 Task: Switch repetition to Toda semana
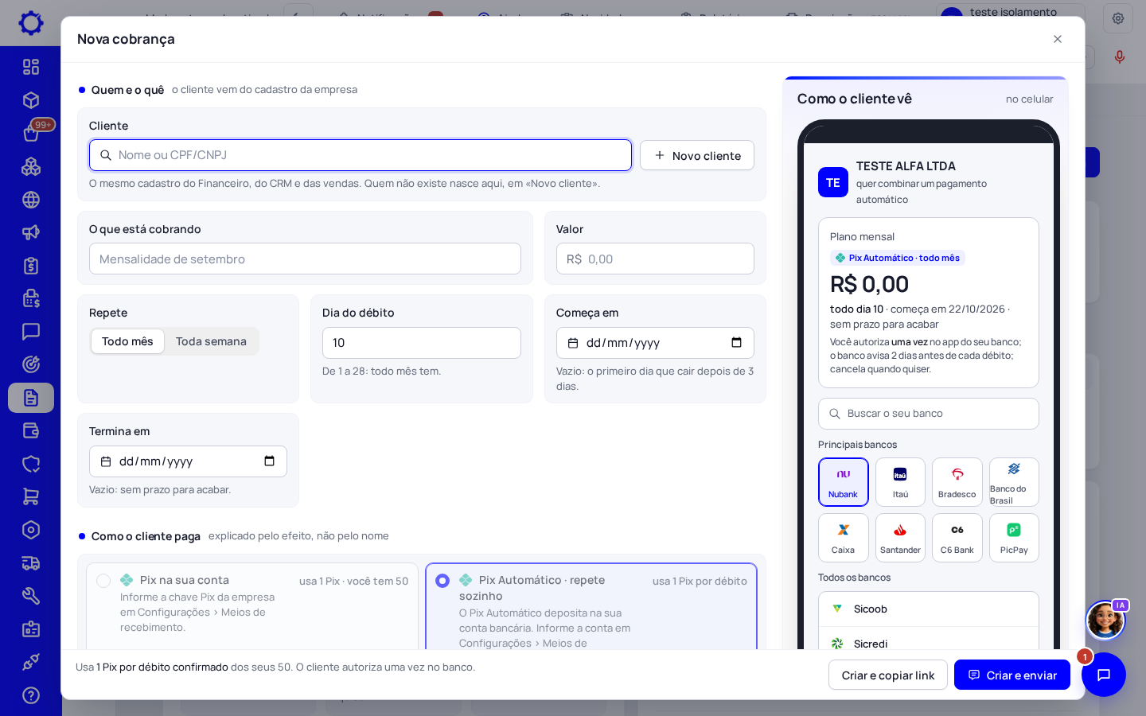tap(211, 341)
